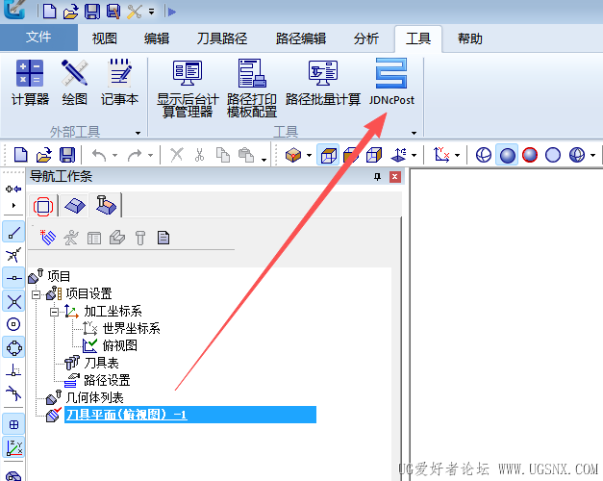Click the orange view cube icon
The image size is (603, 481).
293,155
